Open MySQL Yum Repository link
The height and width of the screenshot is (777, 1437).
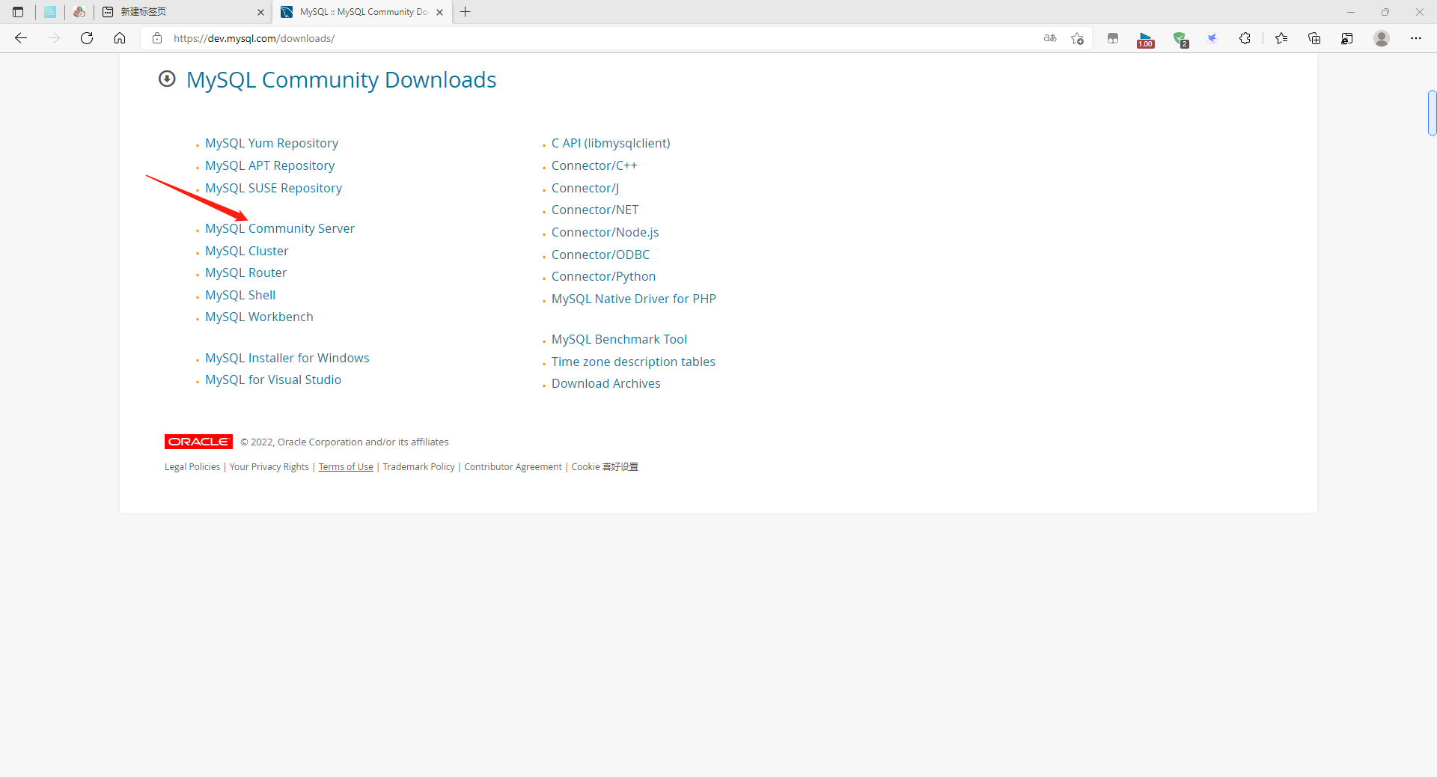(272, 143)
